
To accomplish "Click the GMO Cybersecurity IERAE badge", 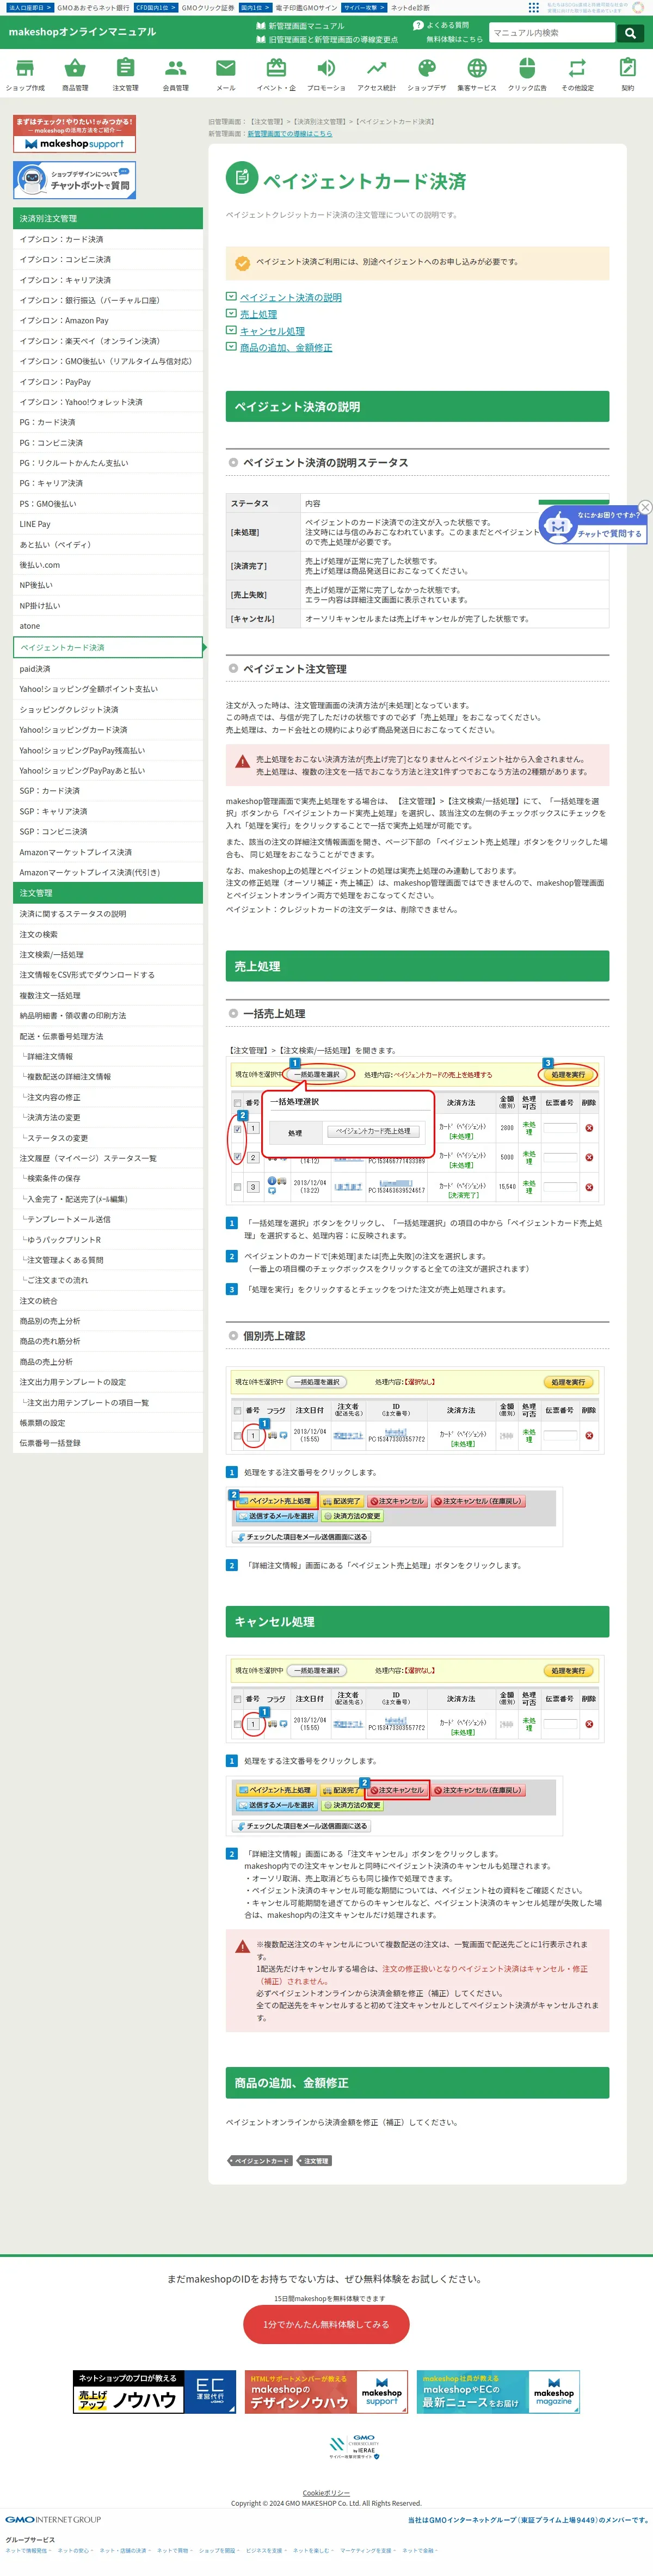I will pyautogui.click(x=354, y=2446).
